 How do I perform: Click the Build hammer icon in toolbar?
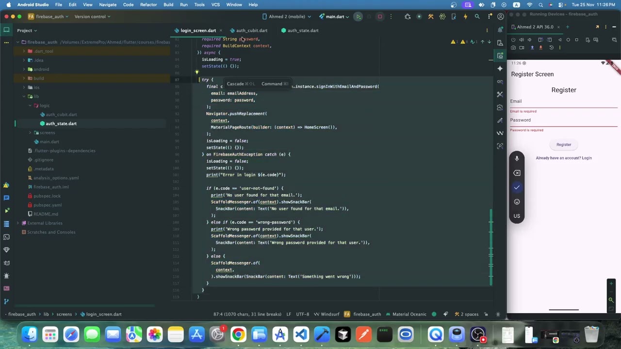[x=431, y=16]
